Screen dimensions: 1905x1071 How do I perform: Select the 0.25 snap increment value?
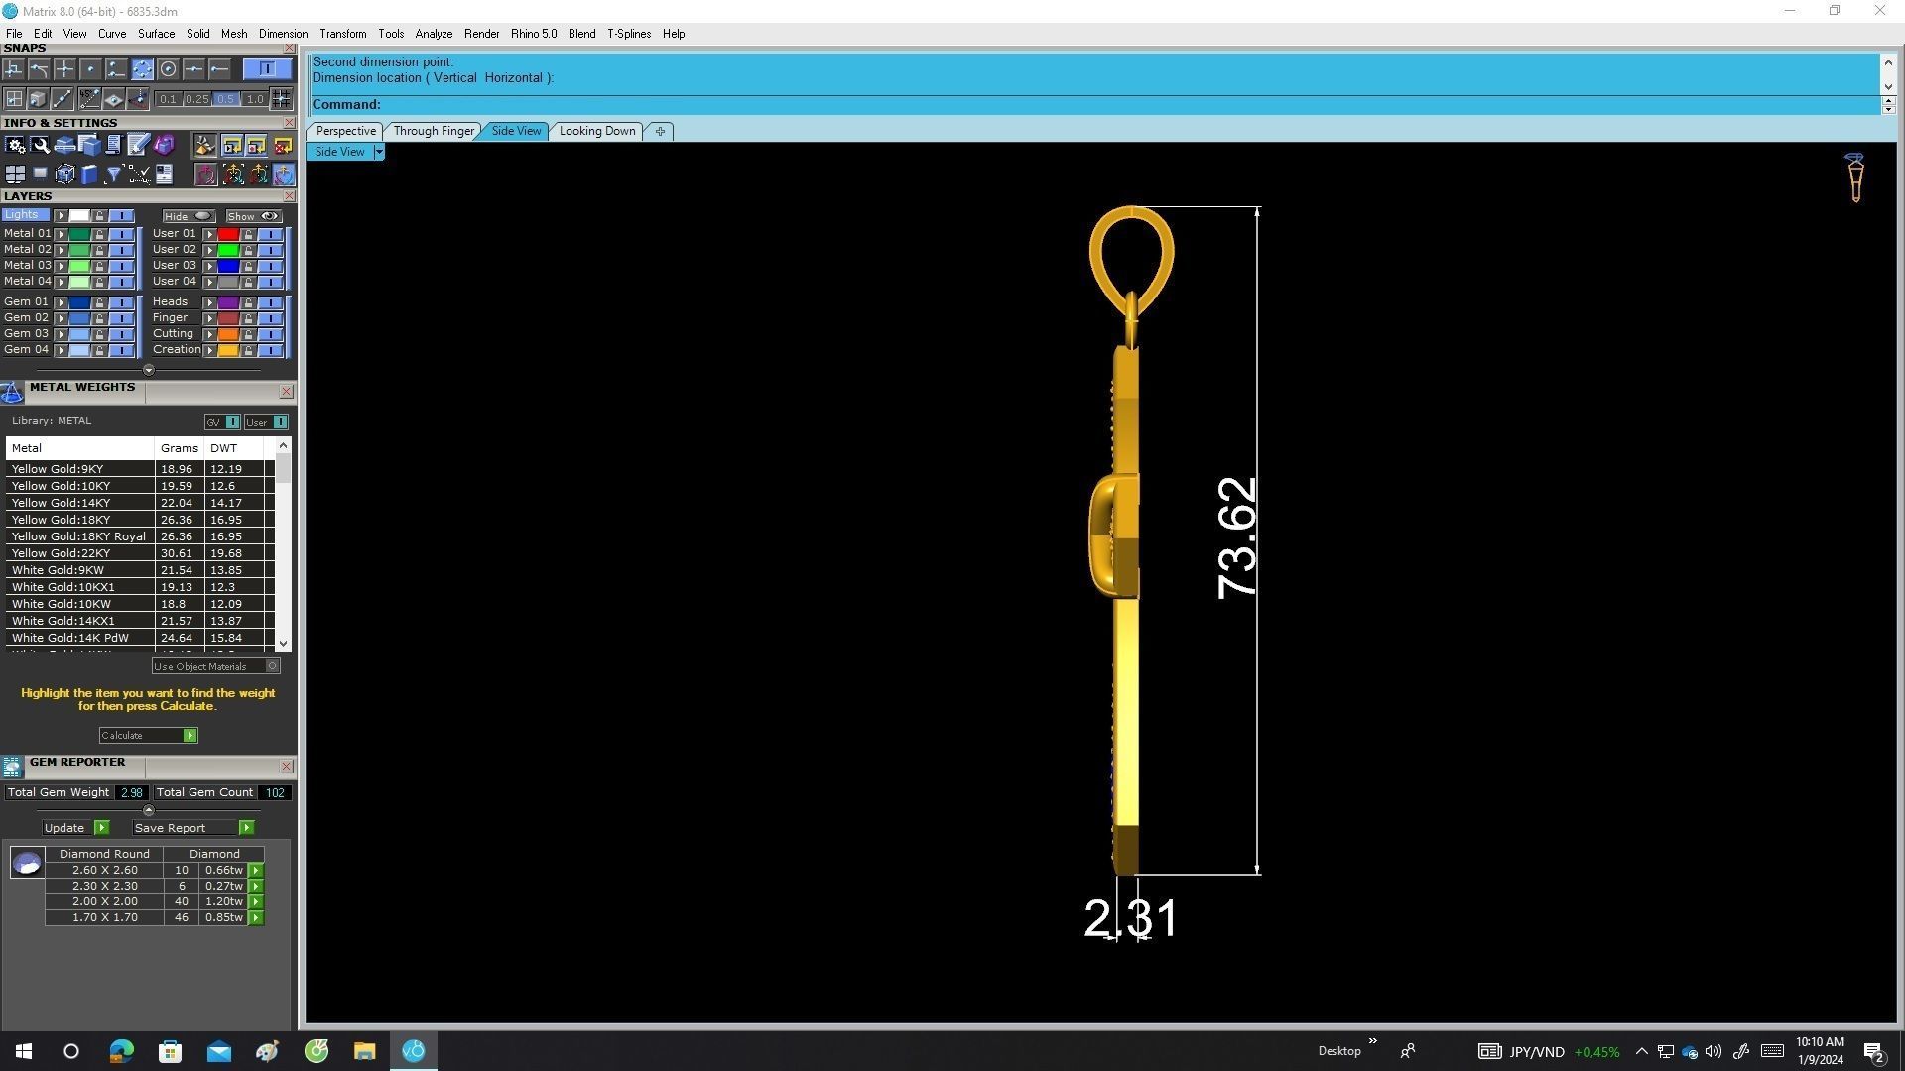click(197, 99)
